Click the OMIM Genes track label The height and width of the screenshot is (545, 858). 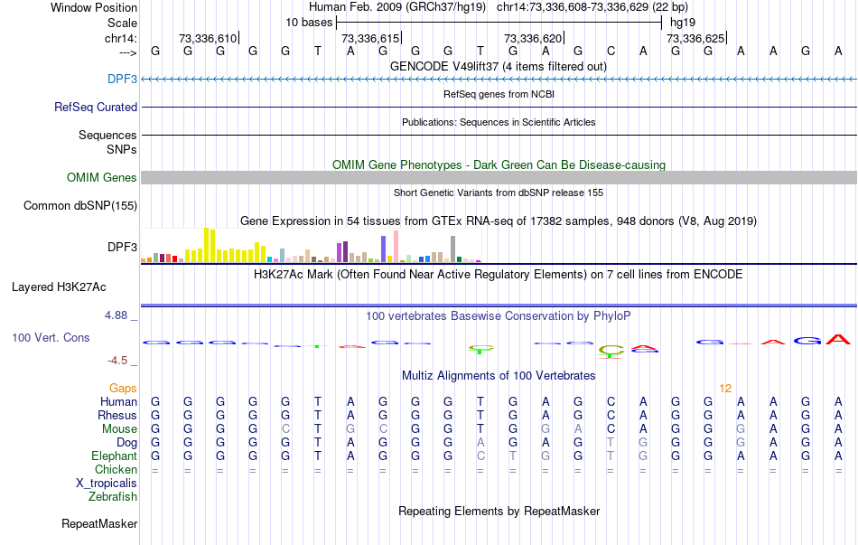click(x=101, y=177)
